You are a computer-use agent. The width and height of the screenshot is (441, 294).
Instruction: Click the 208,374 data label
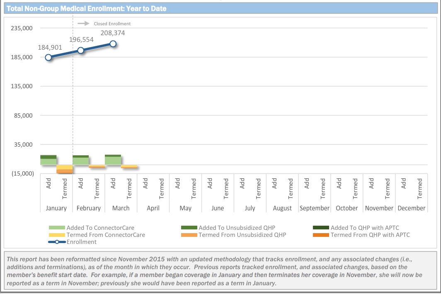pos(113,33)
